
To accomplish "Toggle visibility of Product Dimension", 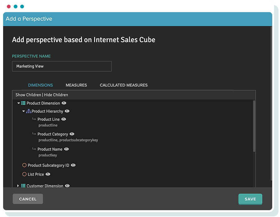I will tap(64, 103).
